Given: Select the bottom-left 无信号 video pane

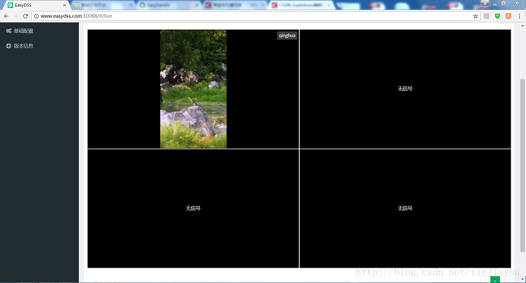Looking at the screenshot, I should 193,208.
